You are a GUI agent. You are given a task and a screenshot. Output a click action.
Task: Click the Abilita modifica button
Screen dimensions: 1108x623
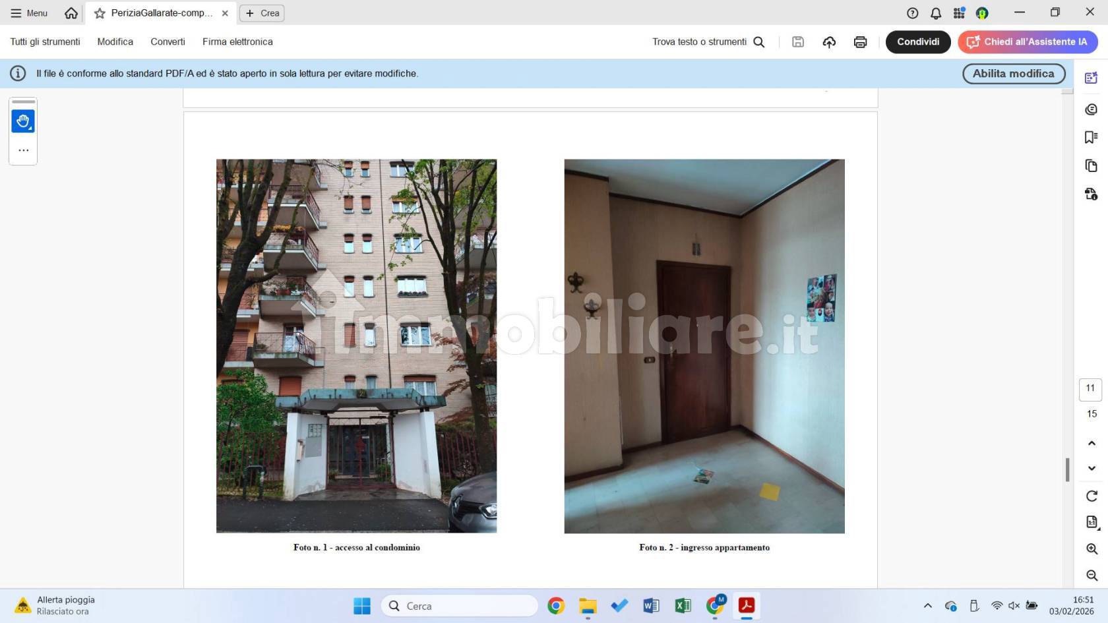1013,74
